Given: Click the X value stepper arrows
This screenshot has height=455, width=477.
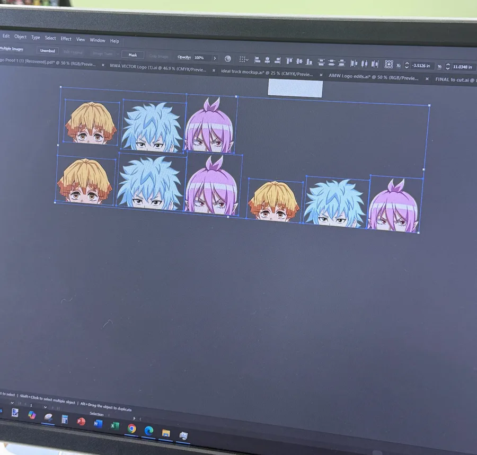Looking at the screenshot, I should coord(407,65).
